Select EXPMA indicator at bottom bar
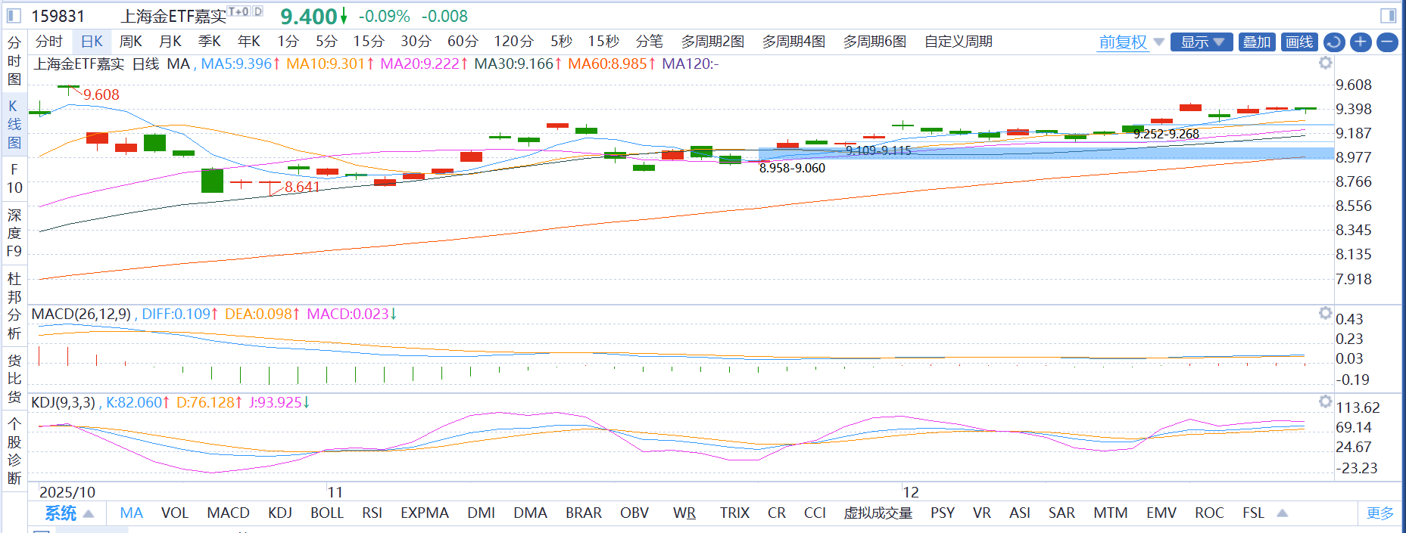This screenshot has width=1406, height=533. (425, 513)
